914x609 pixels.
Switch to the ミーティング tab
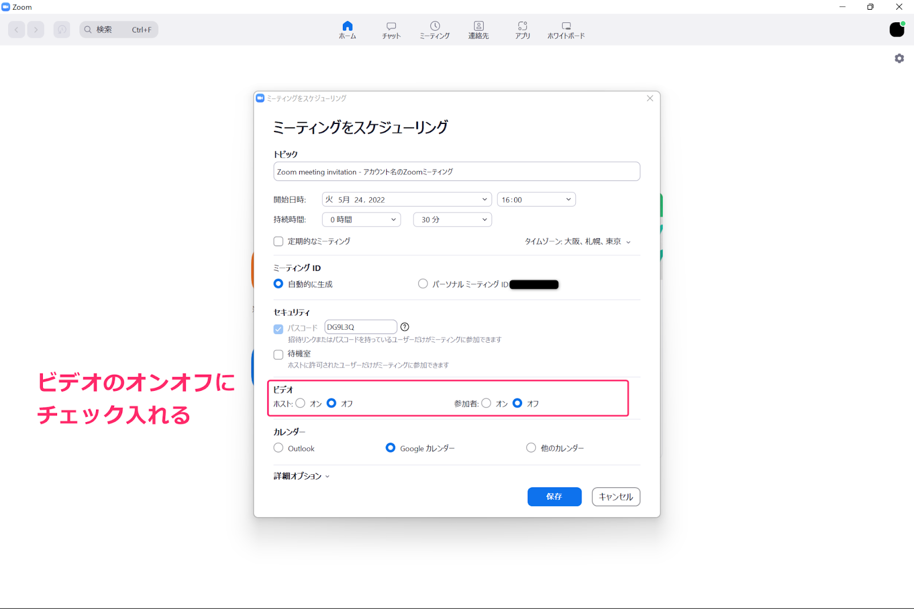pos(435,30)
